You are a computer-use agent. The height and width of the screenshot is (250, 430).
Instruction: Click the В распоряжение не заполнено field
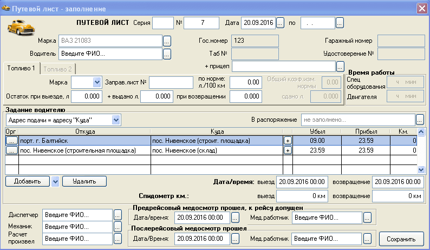[x=358, y=120]
